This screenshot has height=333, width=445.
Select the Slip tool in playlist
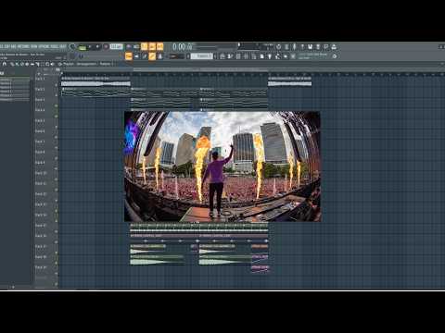tap(32, 64)
